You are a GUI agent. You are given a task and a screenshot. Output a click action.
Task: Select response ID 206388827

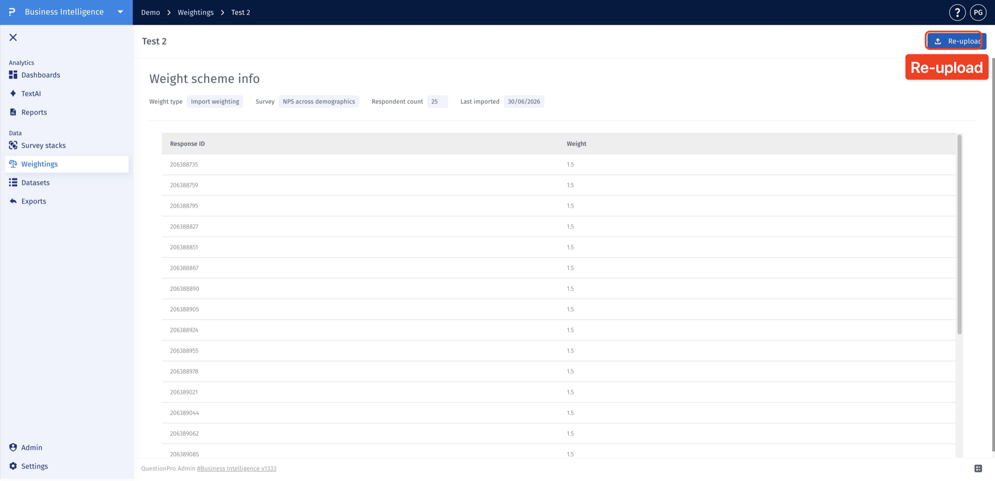184,226
